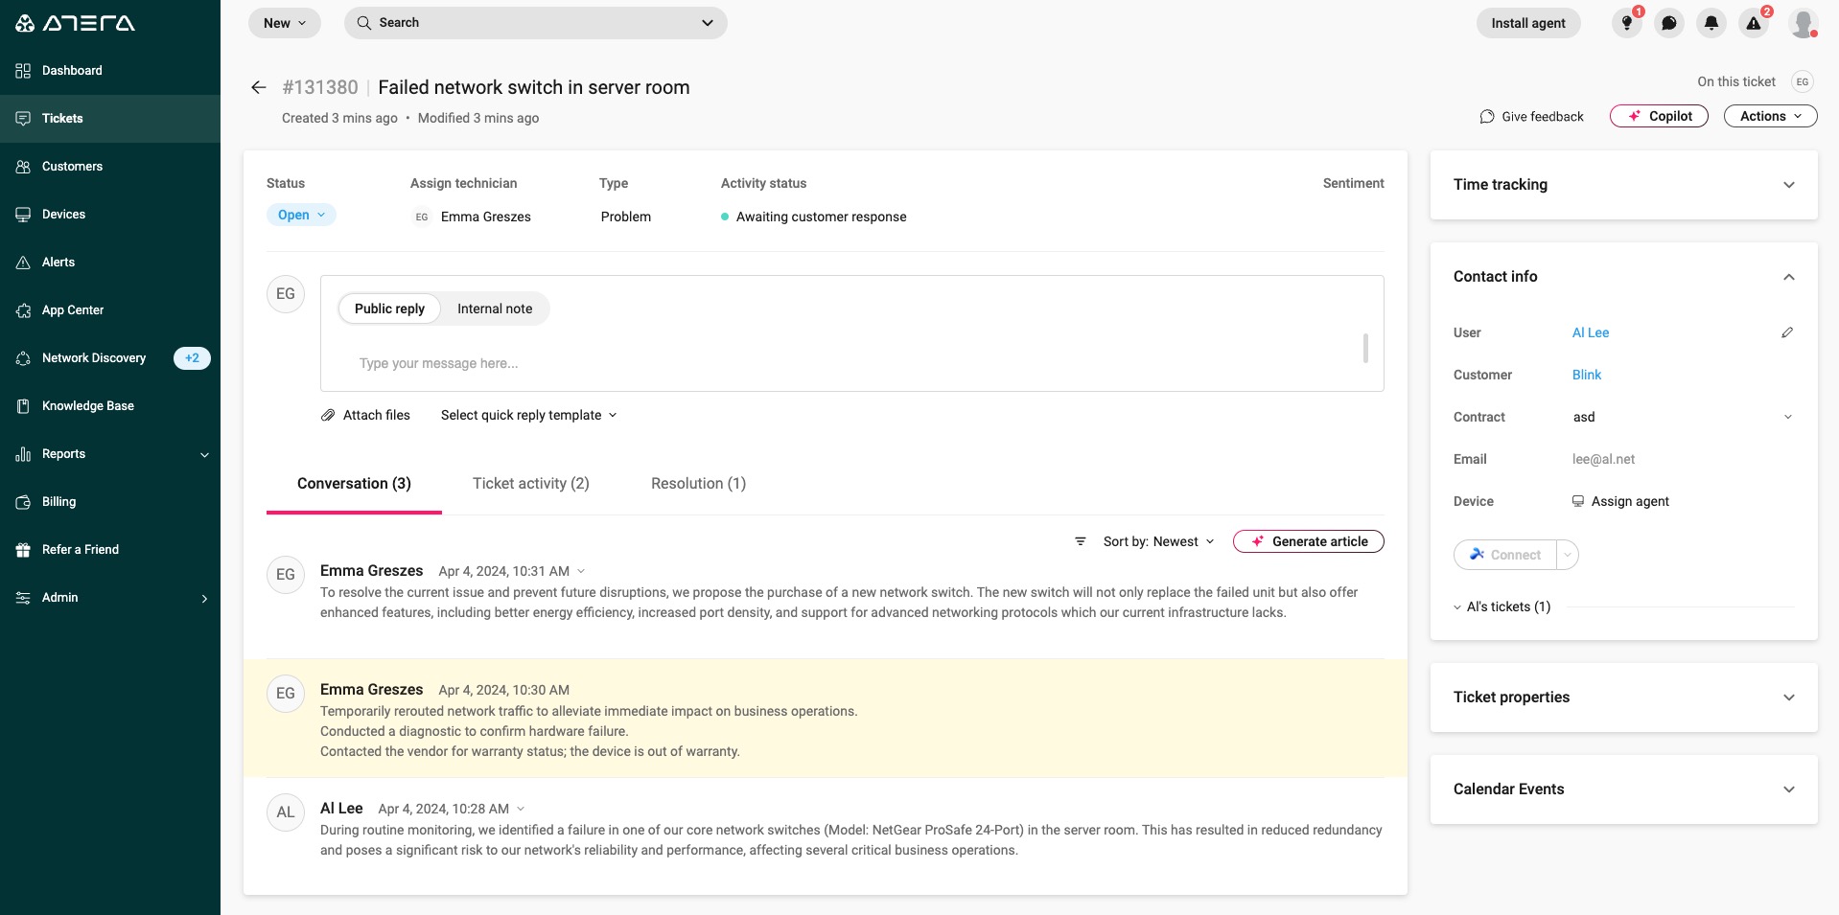Screen dimensions: 1839x915
Task: Open the Actions dropdown
Action: point(1771,116)
